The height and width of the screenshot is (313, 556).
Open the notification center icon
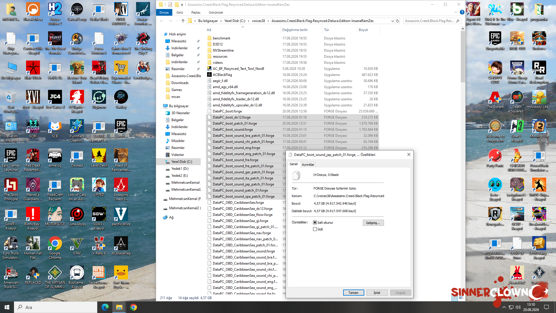(546, 307)
